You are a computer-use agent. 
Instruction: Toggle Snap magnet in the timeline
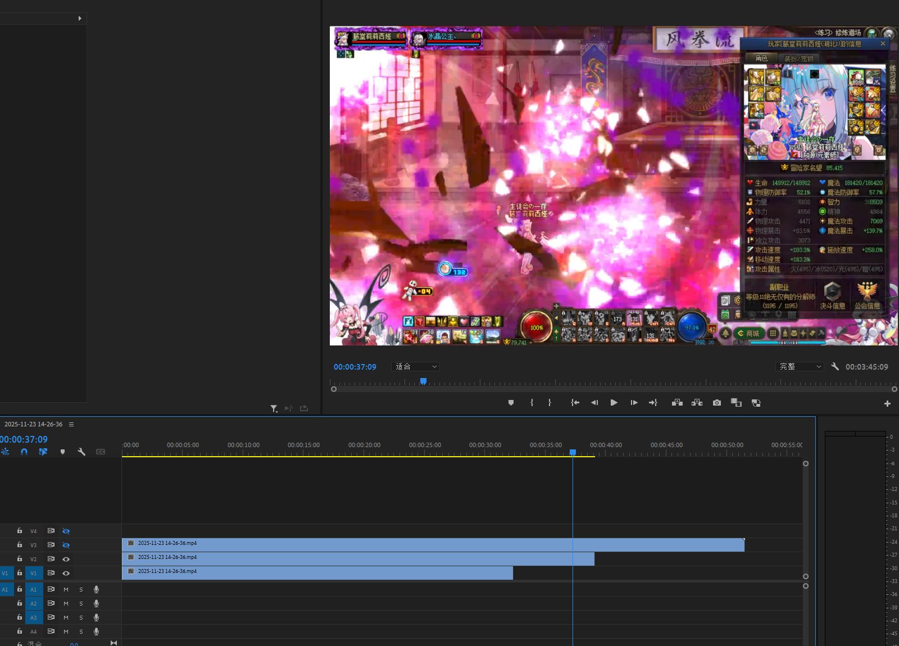[24, 452]
